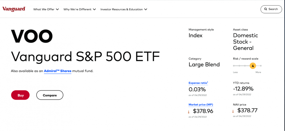
Task: Click the expense ratio footnote superscript
Action: pos(207,82)
